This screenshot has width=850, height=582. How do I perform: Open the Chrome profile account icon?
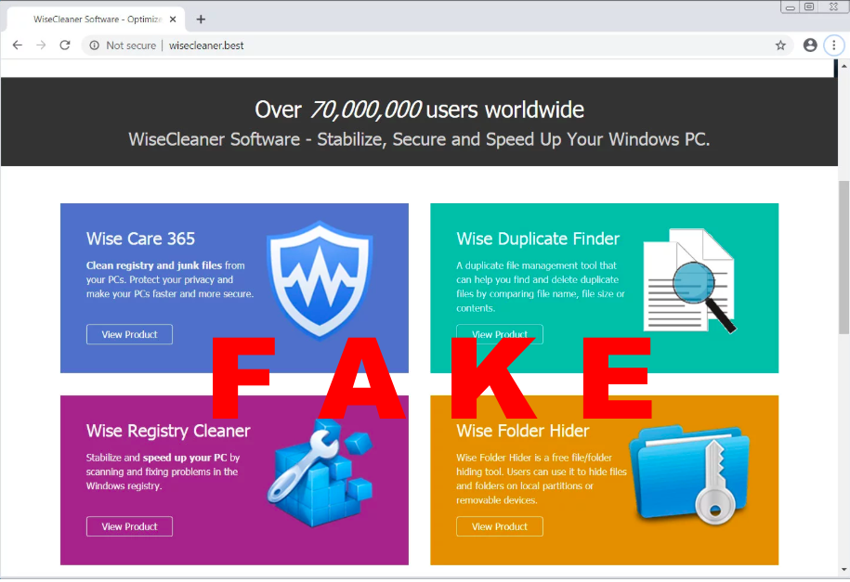point(810,45)
